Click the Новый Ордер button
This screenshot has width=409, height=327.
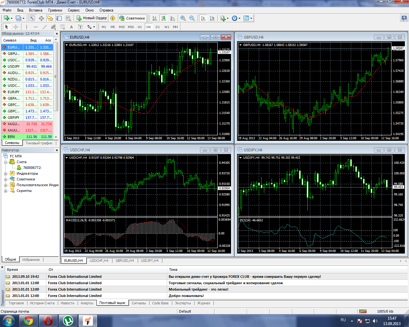coord(92,18)
